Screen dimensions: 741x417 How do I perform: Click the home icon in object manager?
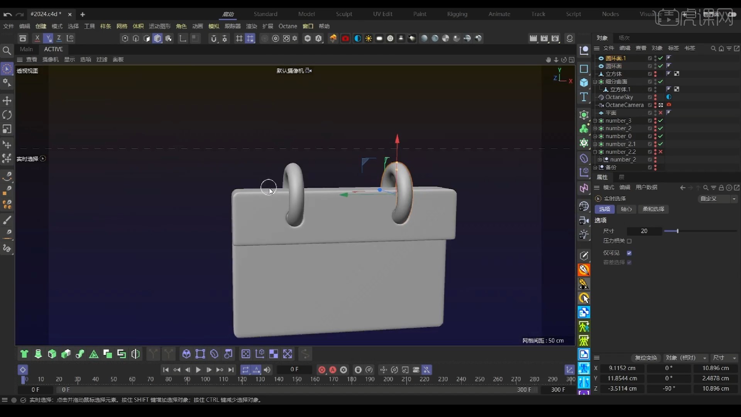[x=721, y=48]
